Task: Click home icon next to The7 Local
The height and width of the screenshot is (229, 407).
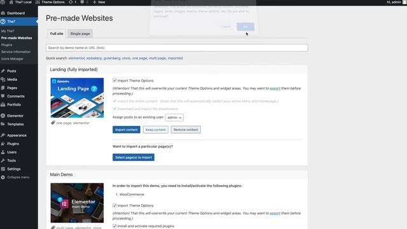Action: click(x=11, y=2)
